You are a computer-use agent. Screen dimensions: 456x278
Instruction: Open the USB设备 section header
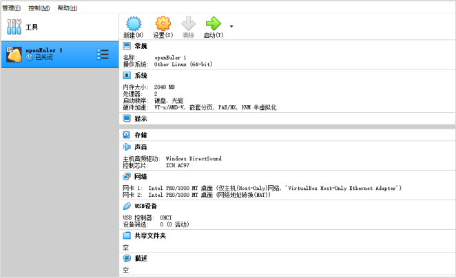(x=146, y=206)
